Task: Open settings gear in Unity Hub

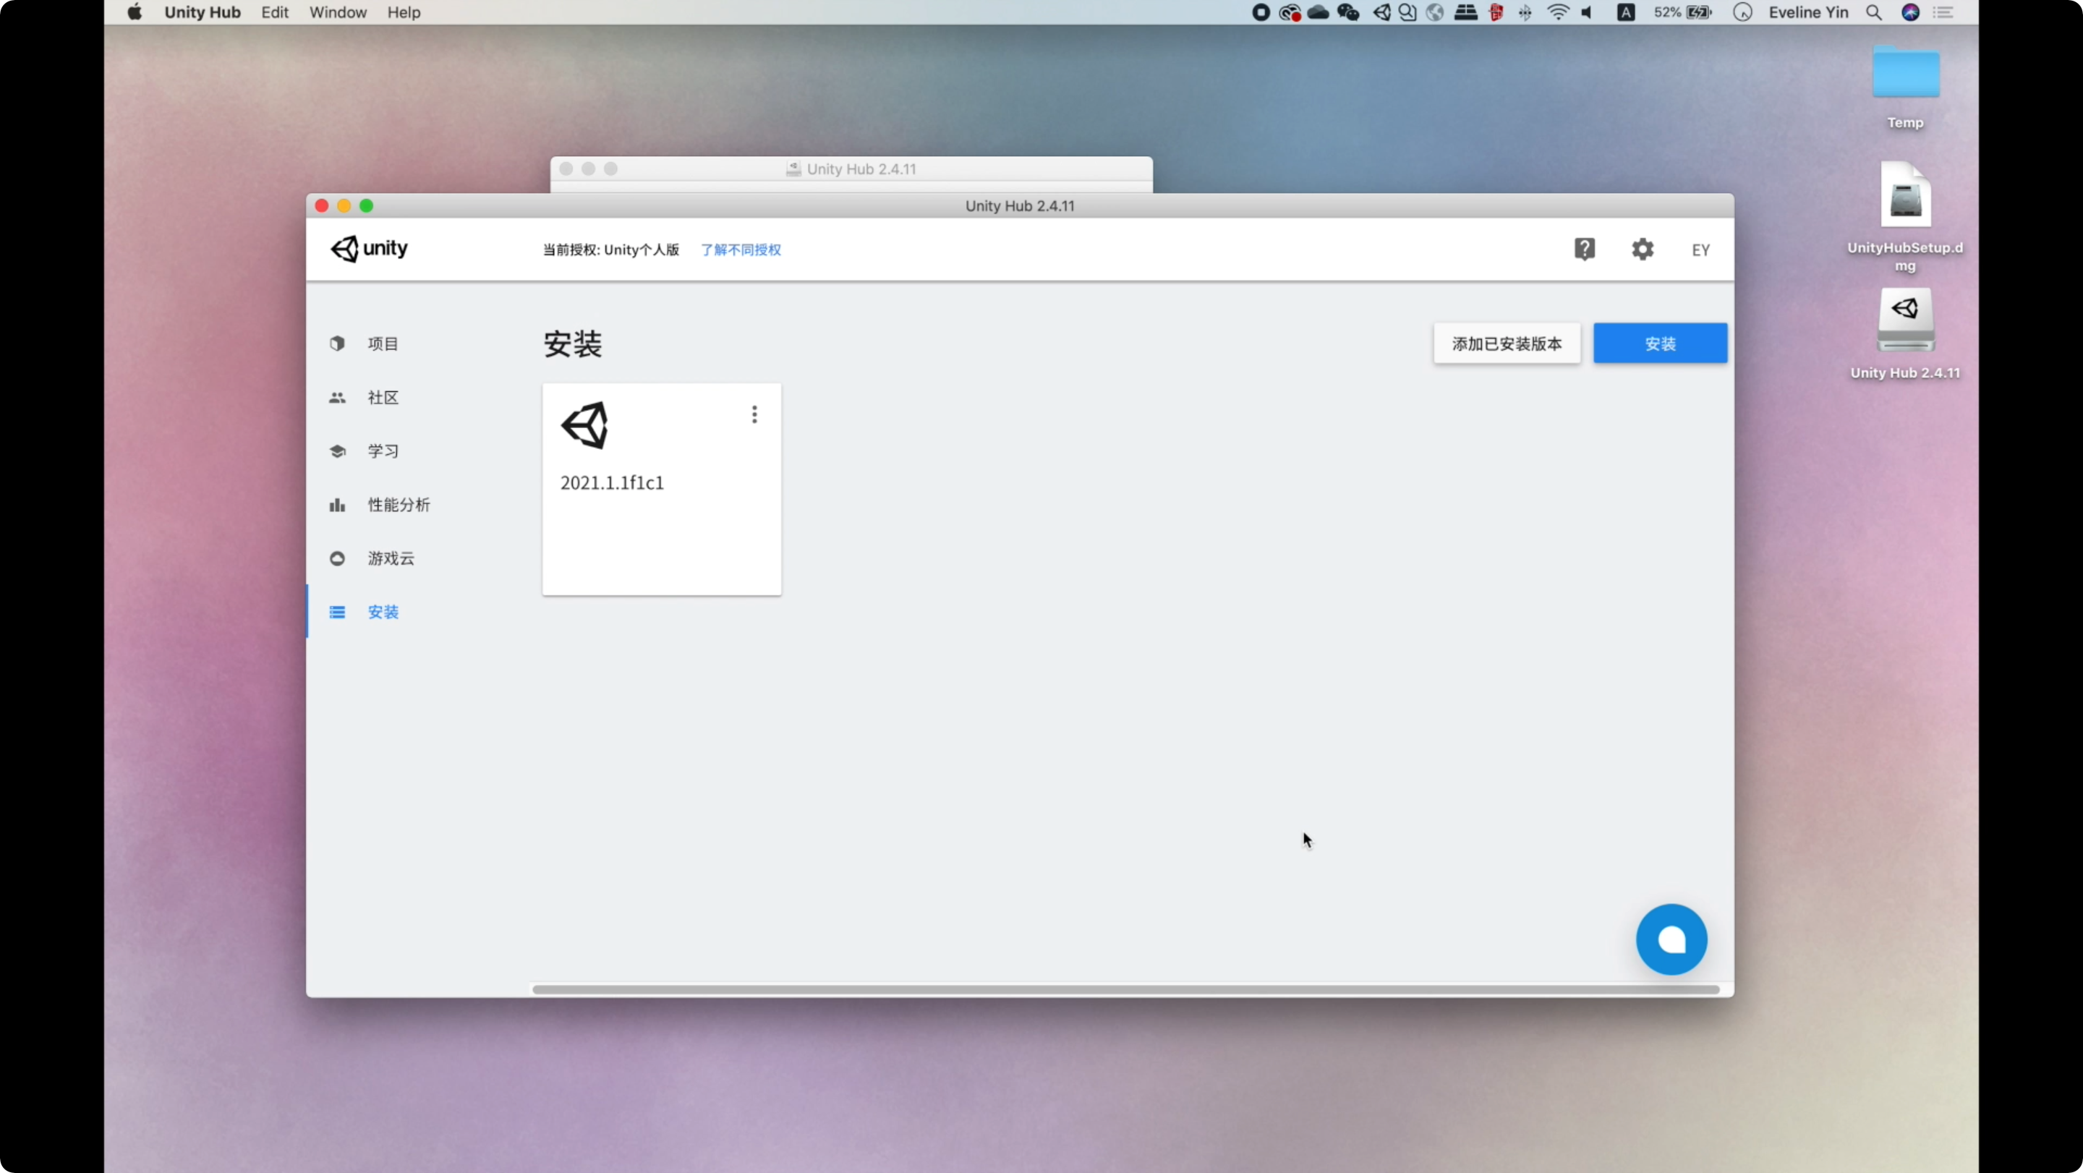Action: (1643, 249)
